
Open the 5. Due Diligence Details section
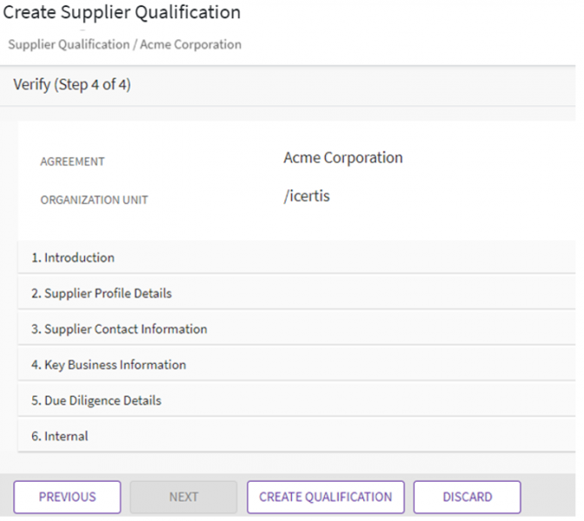coord(96,400)
